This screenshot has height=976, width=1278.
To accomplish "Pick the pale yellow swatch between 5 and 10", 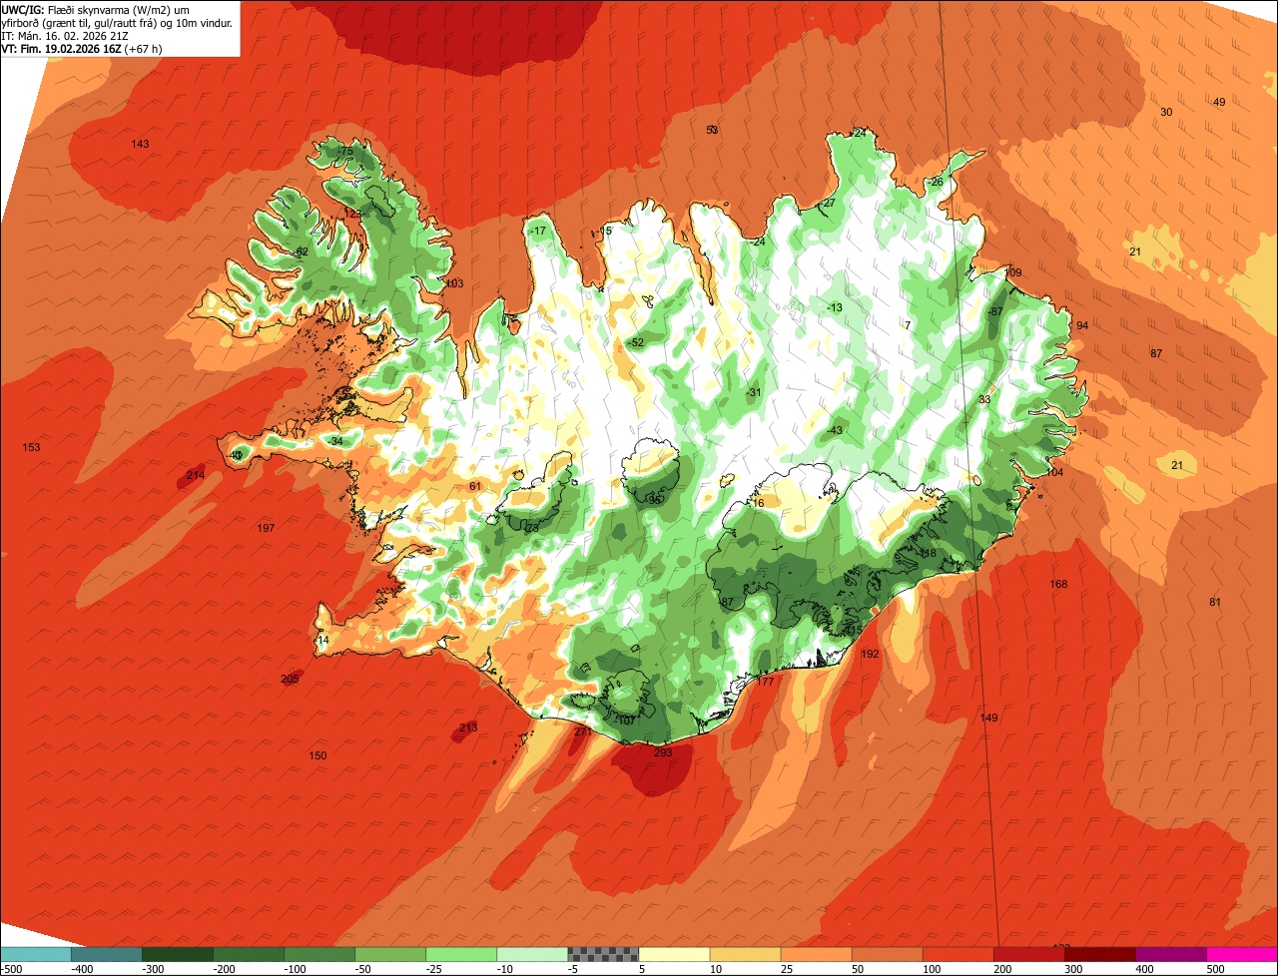I will pyautogui.click(x=674, y=954).
